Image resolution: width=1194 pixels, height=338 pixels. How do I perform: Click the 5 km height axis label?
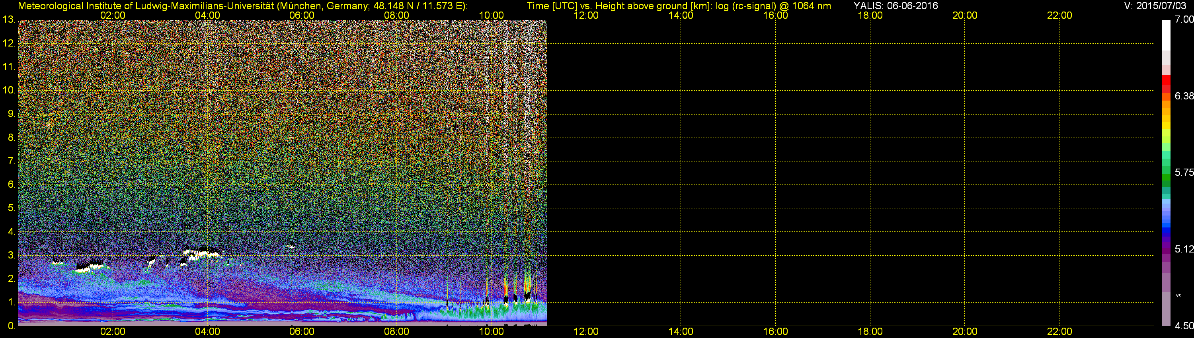point(11,208)
